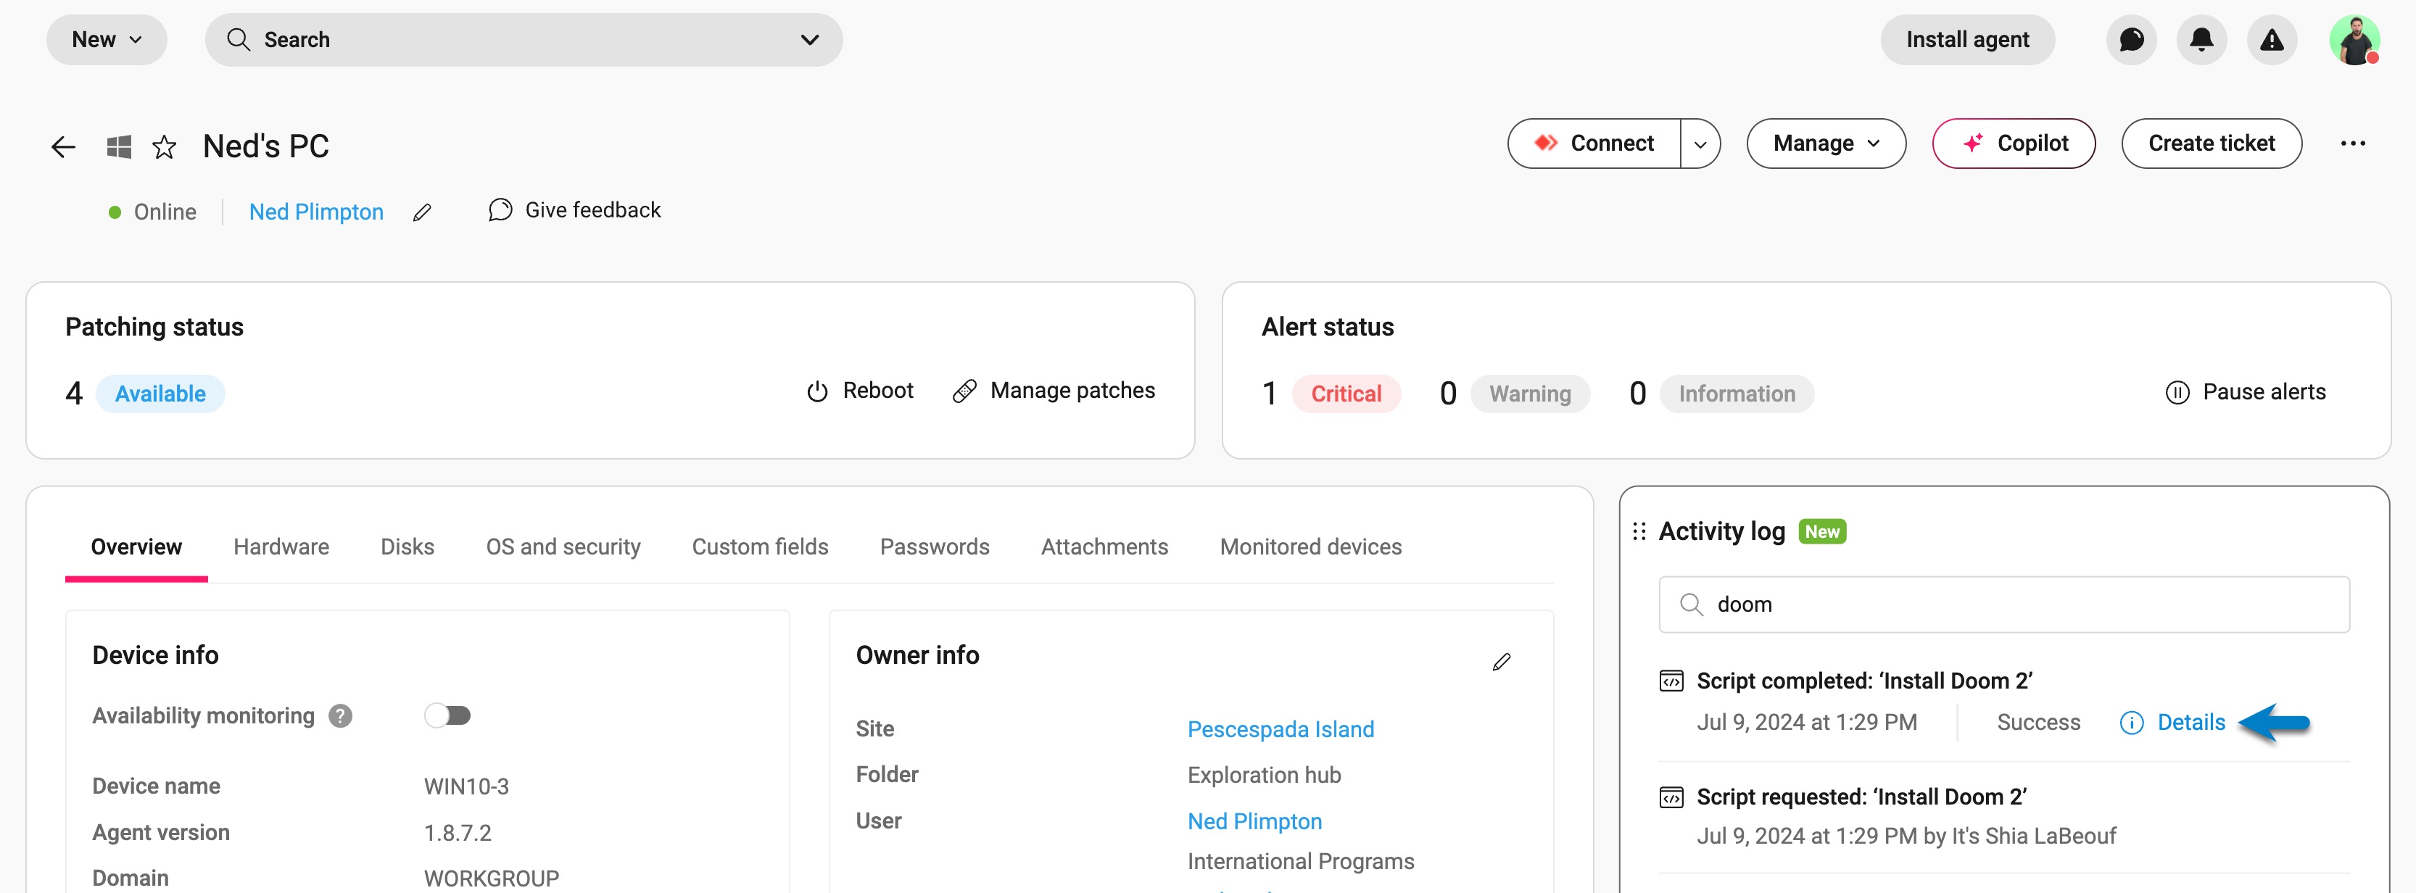Click the 'Exploration hub' folder value
2416x893 pixels.
pos(1263,776)
